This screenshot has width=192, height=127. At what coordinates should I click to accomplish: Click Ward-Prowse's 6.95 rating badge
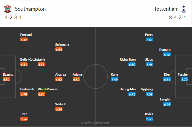[41, 94]
